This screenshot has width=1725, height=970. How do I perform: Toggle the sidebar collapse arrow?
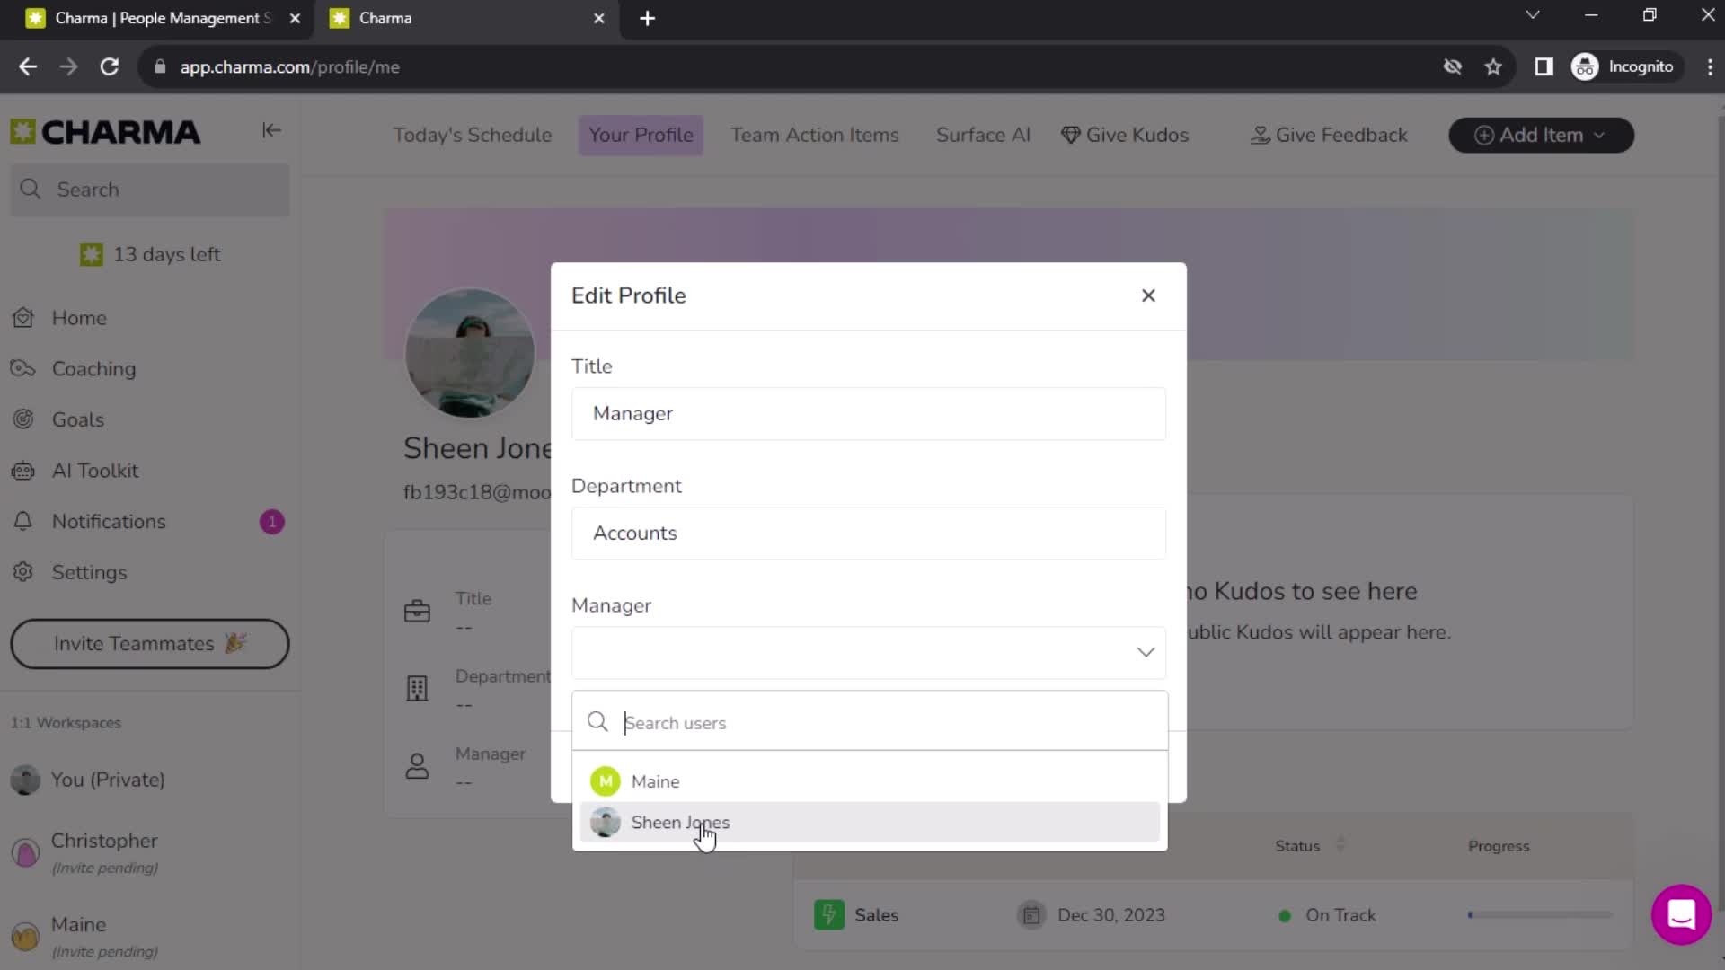click(271, 130)
